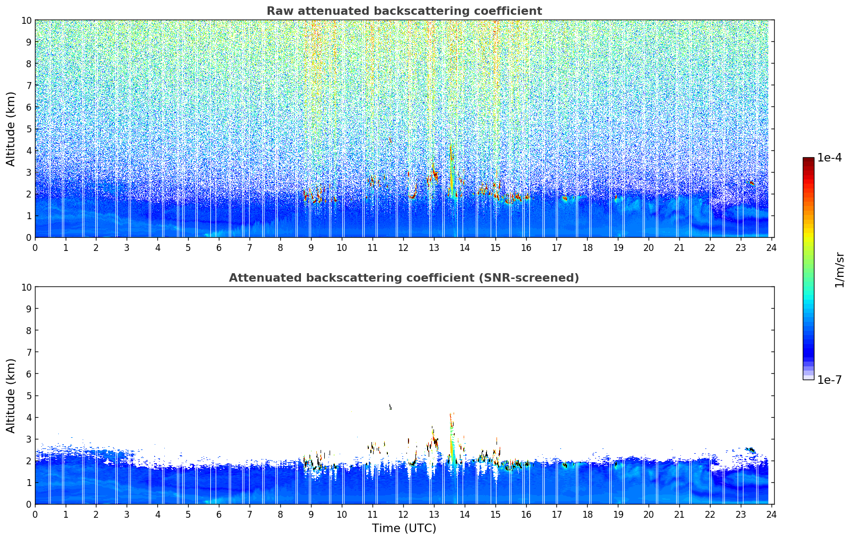Viewport: 851px width, 540px height.
Task: Click the 1/m/sr colorbar unit label
Action: pos(839,269)
